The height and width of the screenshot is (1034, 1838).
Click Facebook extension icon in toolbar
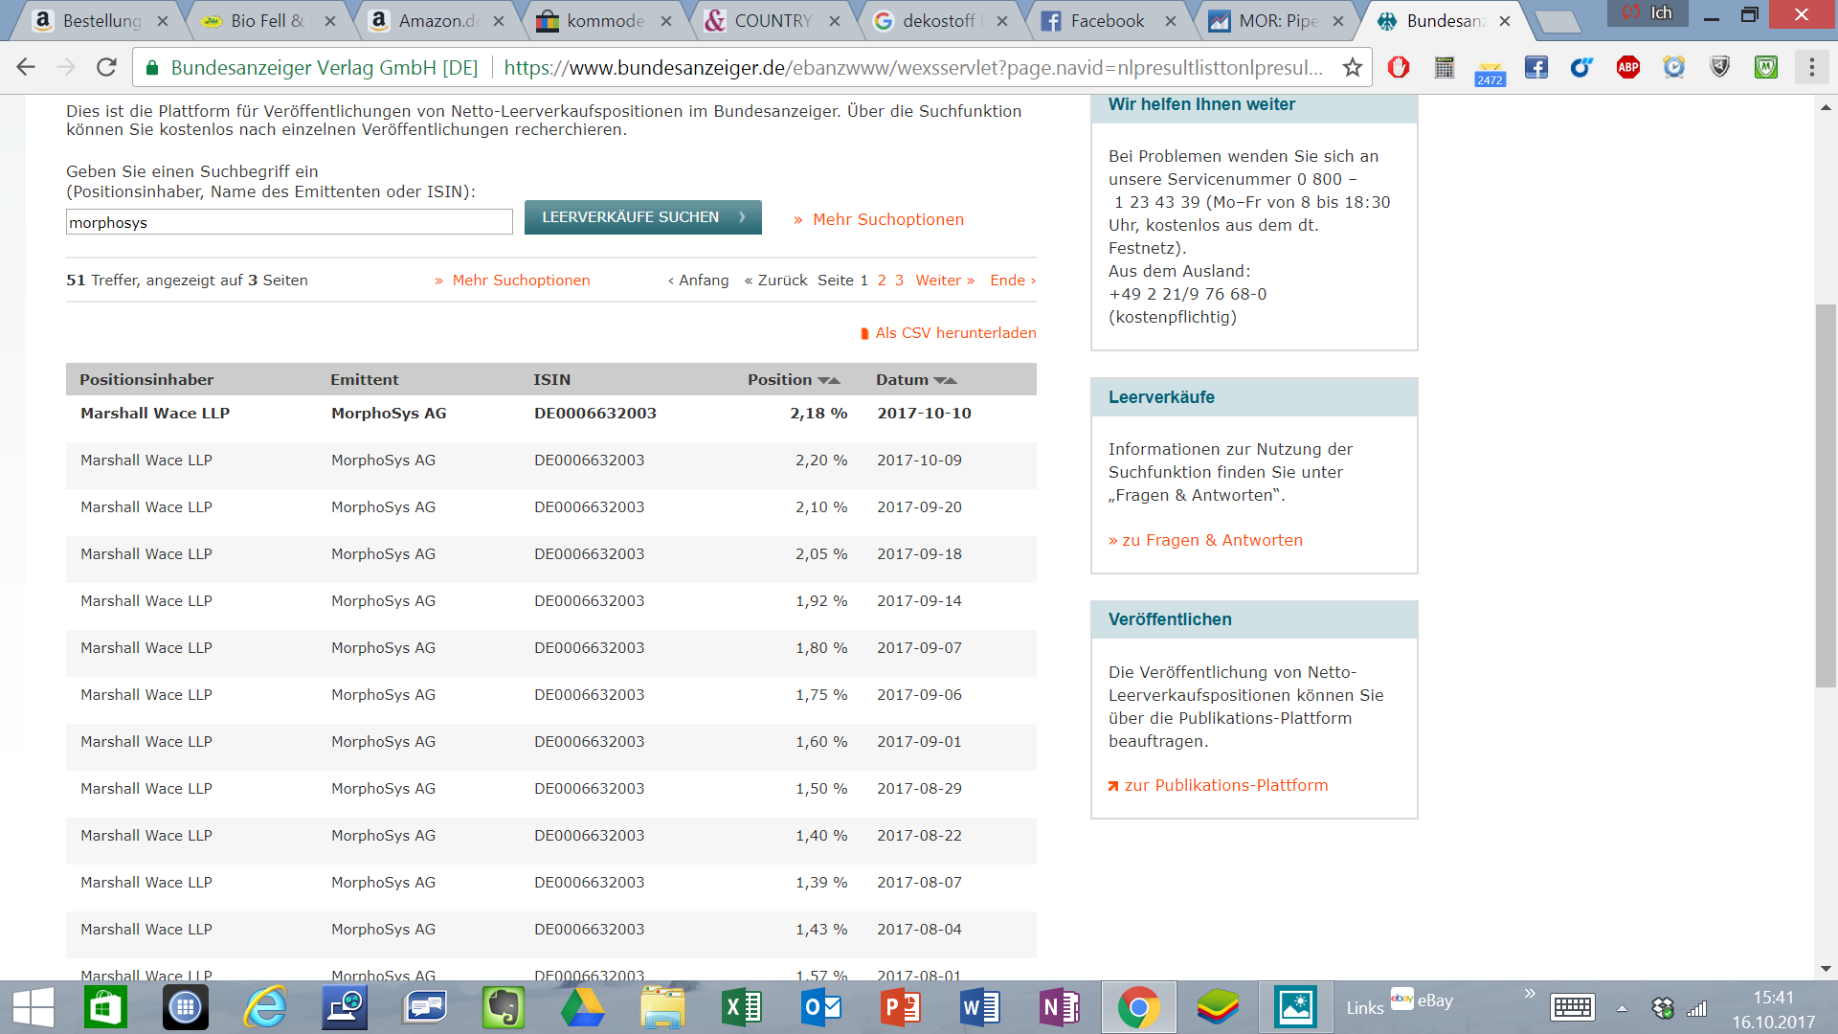1536,68
